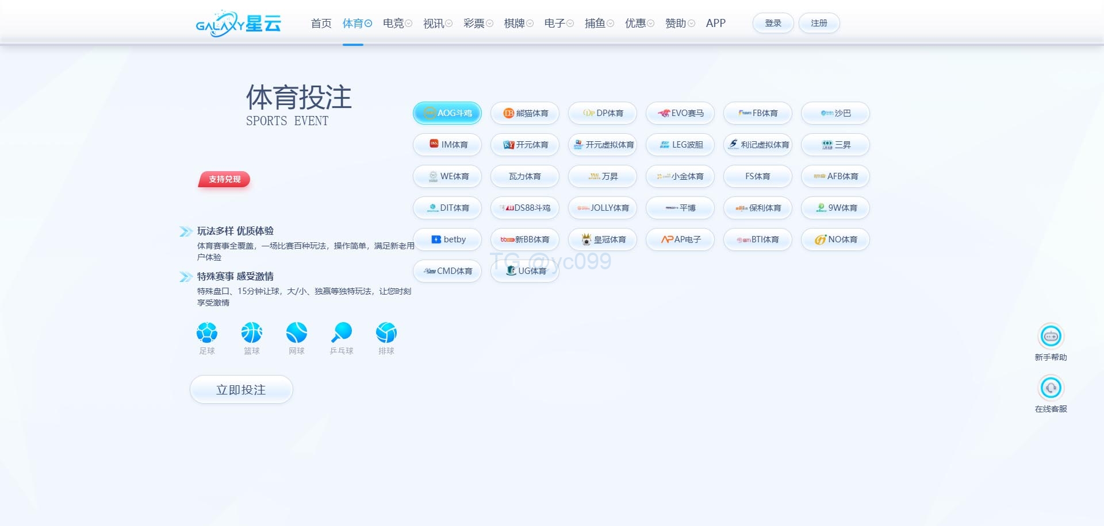Select the AOG斗鸡 provider option
Image resolution: width=1104 pixels, height=526 pixels.
point(447,113)
